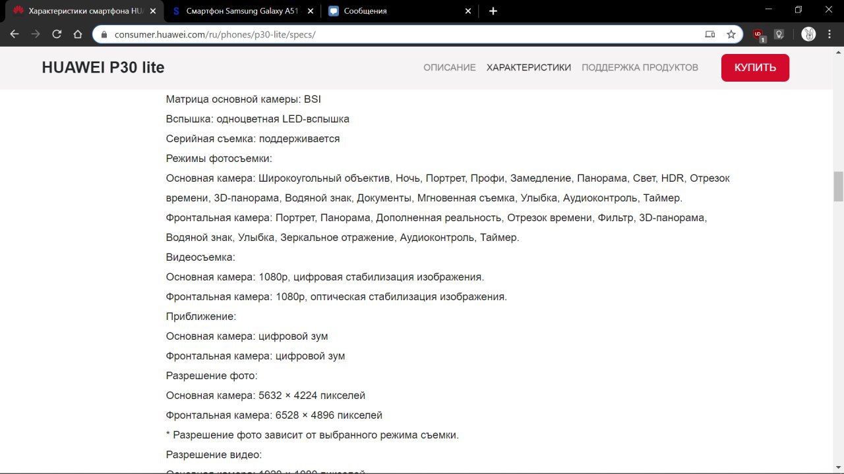View site security lock info

coord(104,34)
